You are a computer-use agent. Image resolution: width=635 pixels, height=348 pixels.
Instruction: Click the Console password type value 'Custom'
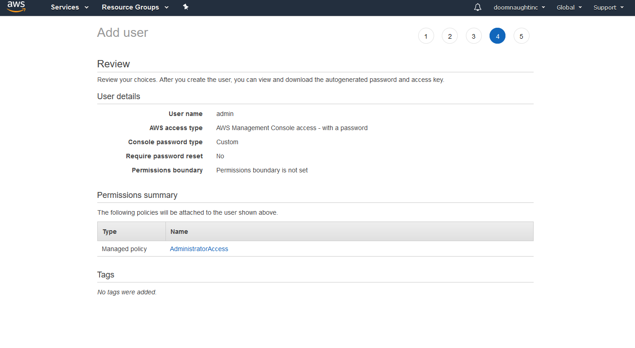pos(227,142)
